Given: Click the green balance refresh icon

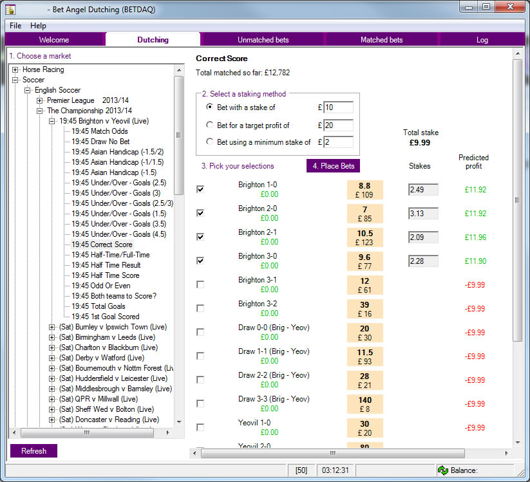Looking at the screenshot, I should pyautogui.click(x=443, y=470).
